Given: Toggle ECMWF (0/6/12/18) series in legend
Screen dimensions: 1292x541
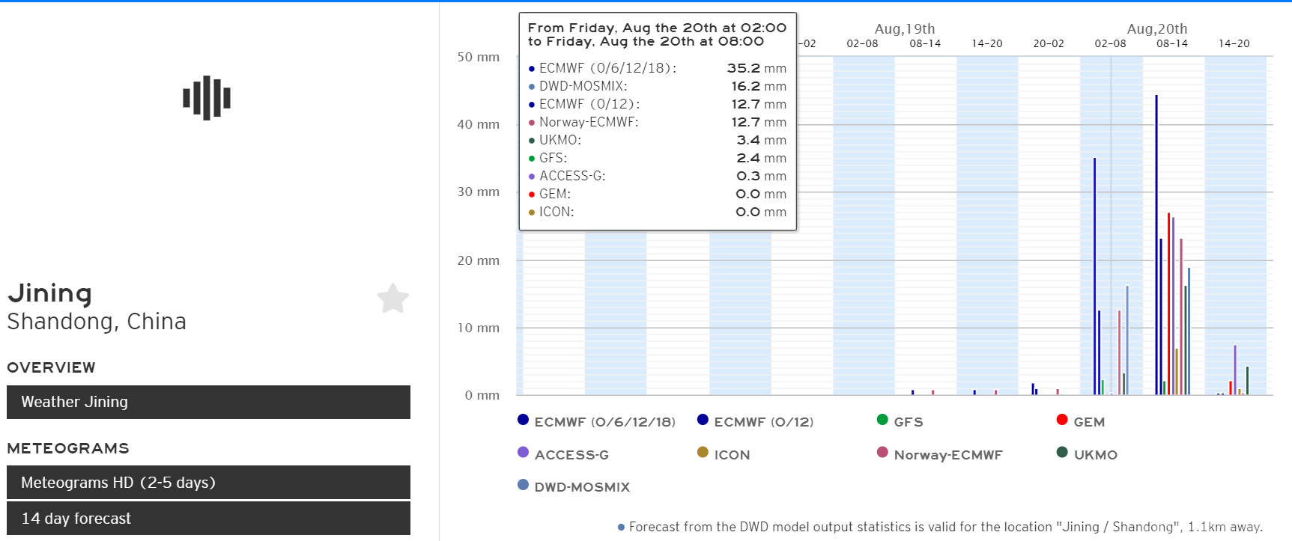Looking at the screenshot, I should 597,421.
